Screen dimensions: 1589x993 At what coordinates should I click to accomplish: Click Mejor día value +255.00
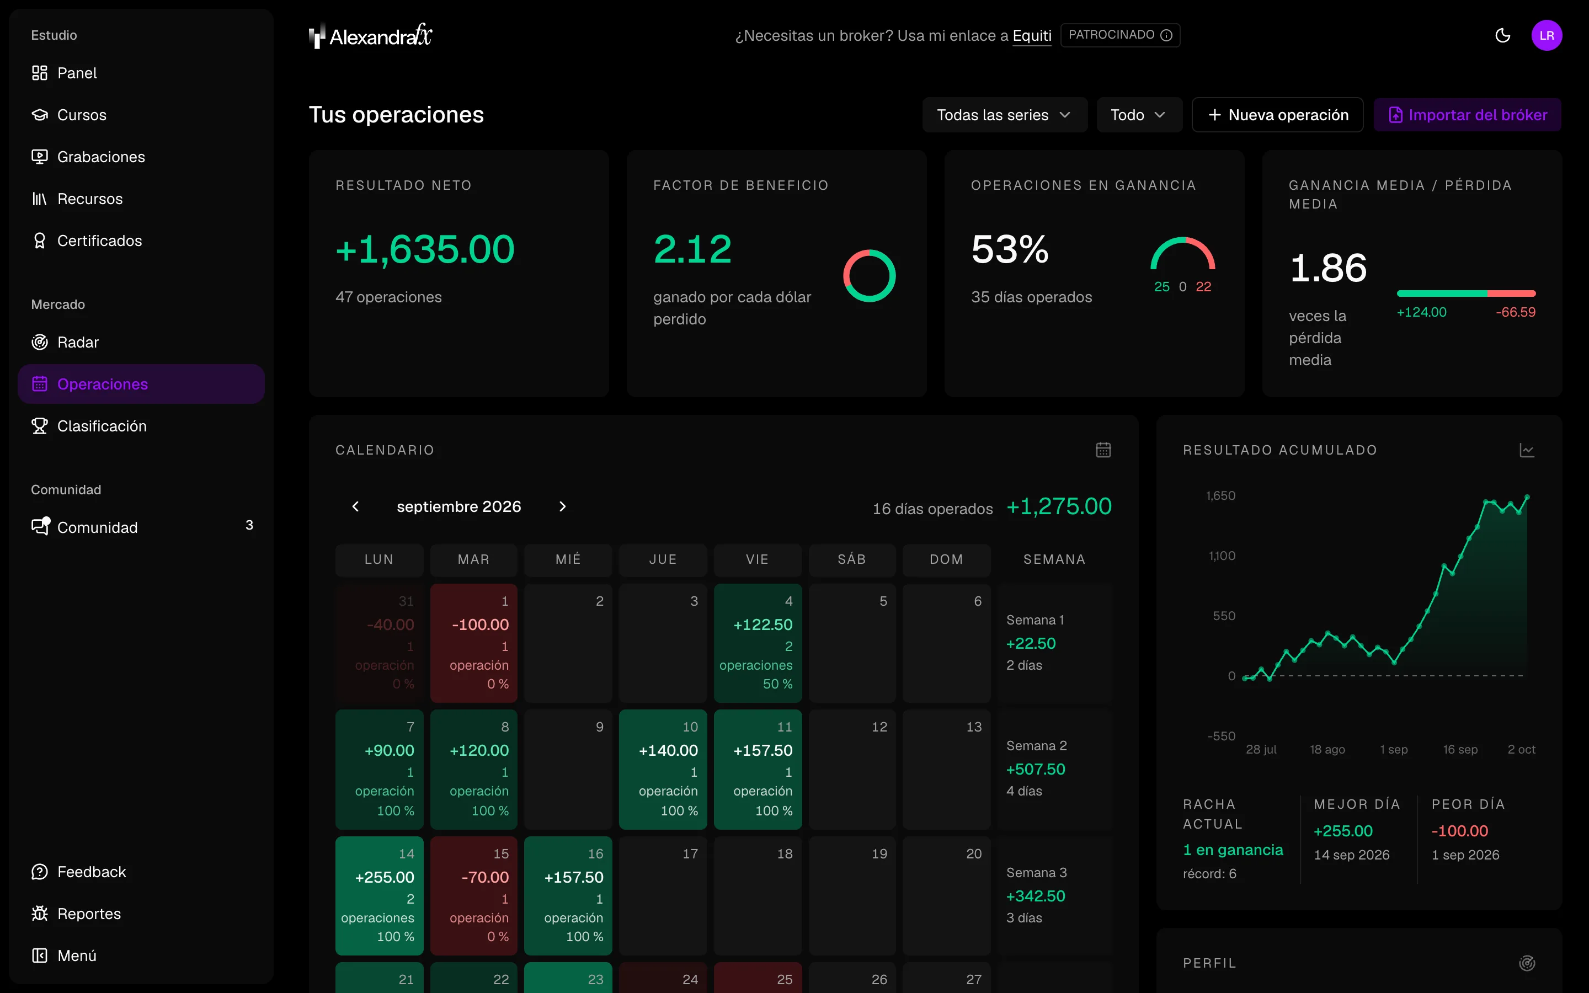pyautogui.click(x=1343, y=831)
